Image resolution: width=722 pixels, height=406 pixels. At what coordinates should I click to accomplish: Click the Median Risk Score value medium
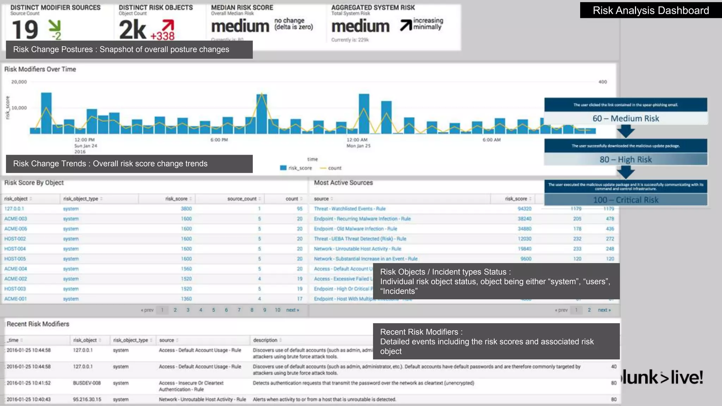[240, 26]
